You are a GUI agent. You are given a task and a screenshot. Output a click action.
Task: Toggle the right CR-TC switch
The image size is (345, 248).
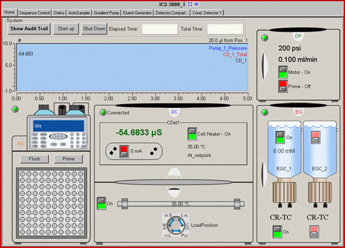coord(314,231)
